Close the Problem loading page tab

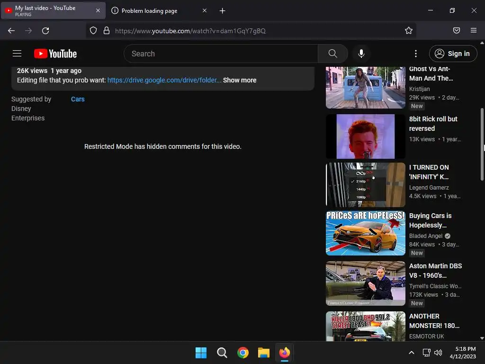click(205, 10)
